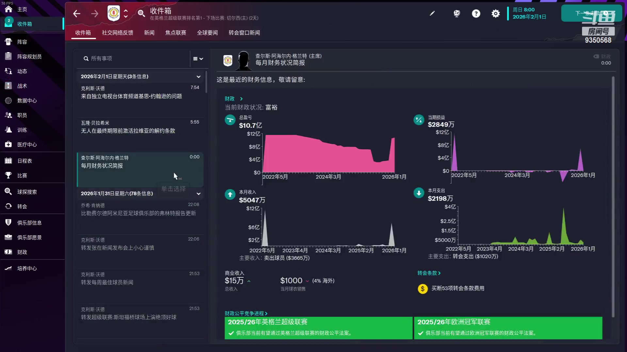Open the 俱乐部愿景 club vision icon
The width and height of the screenshot is (627, 352).
pos(8,237)
